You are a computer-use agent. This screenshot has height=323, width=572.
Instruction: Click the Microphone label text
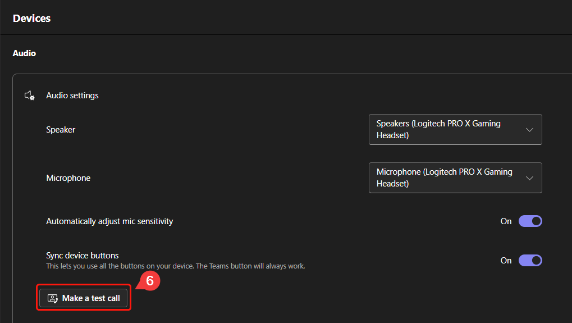pos(68,178)
